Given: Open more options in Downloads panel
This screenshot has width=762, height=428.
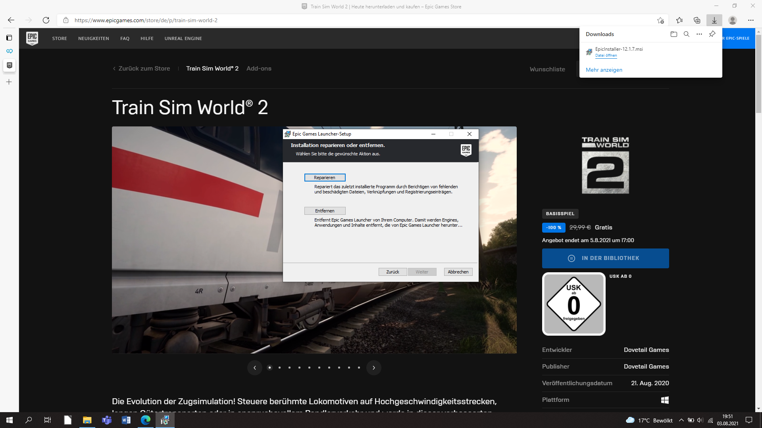Looking at the screenshot, I should tap(699, 34).
